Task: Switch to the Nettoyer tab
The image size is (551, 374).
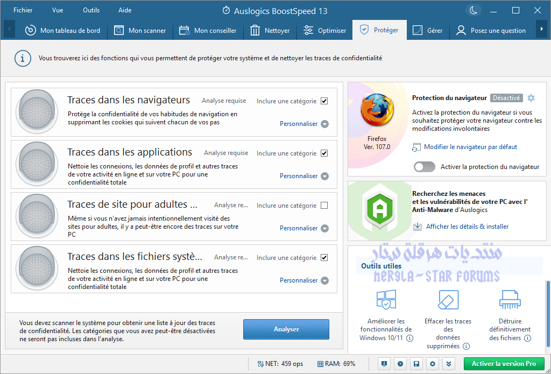Action: pos(270,31)
